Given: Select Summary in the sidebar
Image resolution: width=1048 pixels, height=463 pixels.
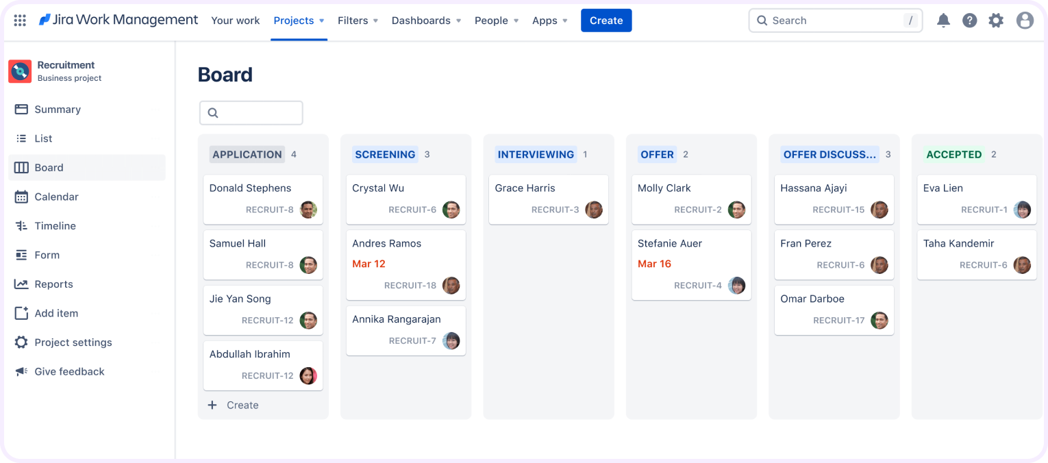Looking at the screenshot, I should pyautogui.click(x=87, y=110).
